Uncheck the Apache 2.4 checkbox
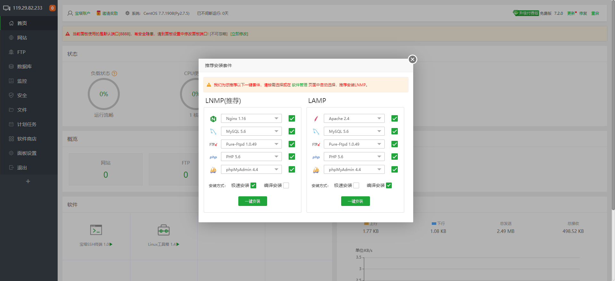This screenshot has width=615, height=281. [395, 118]
